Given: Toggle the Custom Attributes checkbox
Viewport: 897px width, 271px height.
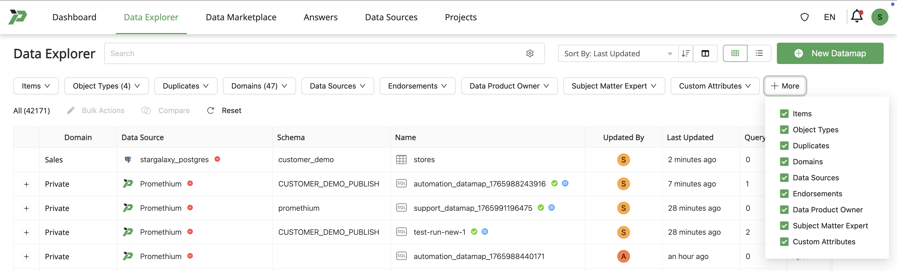Looking at the screenshot, I should point(784,242).
